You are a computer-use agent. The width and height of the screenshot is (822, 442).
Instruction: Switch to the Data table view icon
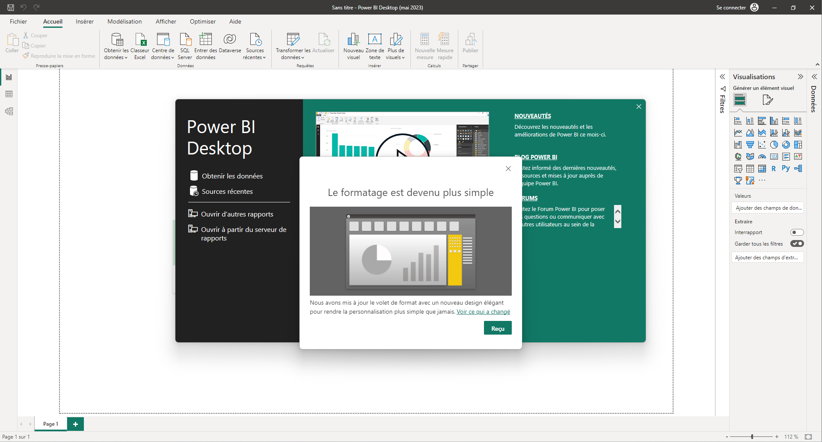(x=9, y=94)
